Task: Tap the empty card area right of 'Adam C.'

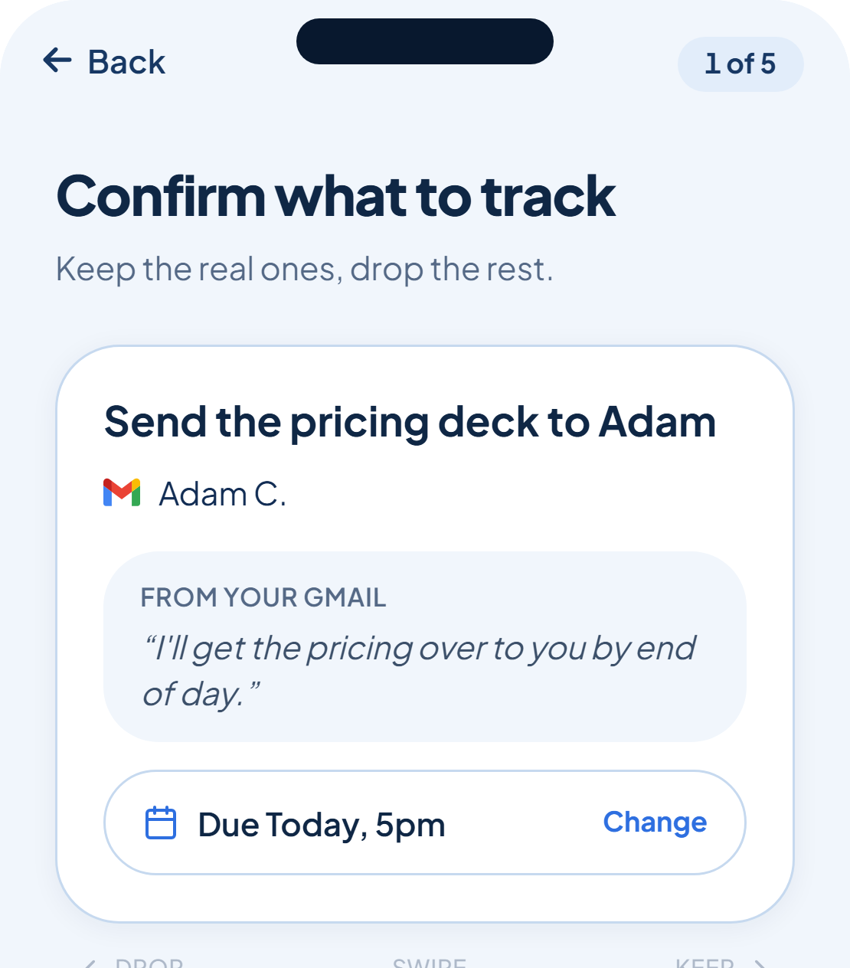Action: coord(521,494)
